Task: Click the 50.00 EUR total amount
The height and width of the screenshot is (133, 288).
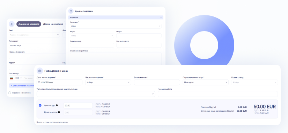Action: pyautogui.click(x=265, y=107)
